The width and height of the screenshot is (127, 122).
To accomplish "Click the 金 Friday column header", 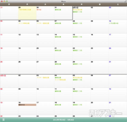I will click(100, 4).
